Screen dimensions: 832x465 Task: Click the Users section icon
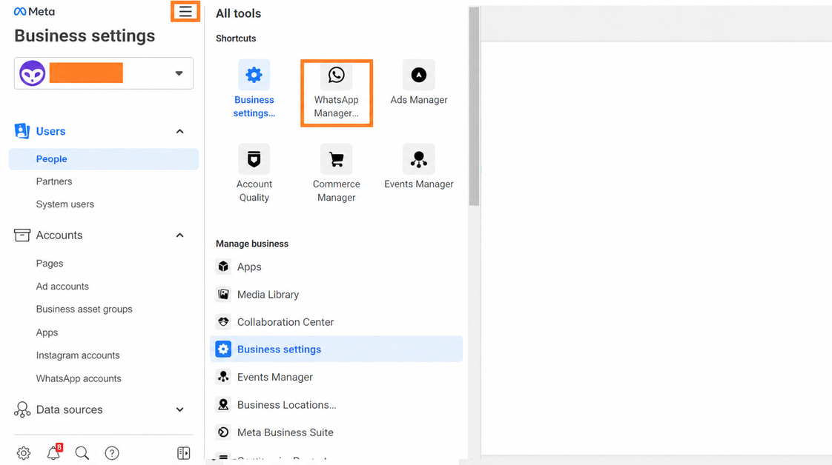click(22, 131)
